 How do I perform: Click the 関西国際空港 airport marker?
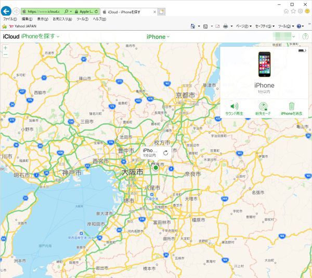(x=81, y=233)
